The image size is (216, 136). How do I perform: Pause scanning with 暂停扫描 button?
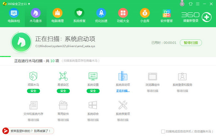[191, 43]
